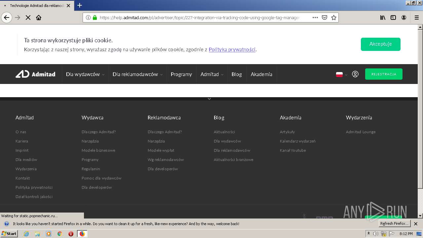Screen dimensions: 423x238
Task: Open Opera from taskbar
Action: tap(71, 234)
